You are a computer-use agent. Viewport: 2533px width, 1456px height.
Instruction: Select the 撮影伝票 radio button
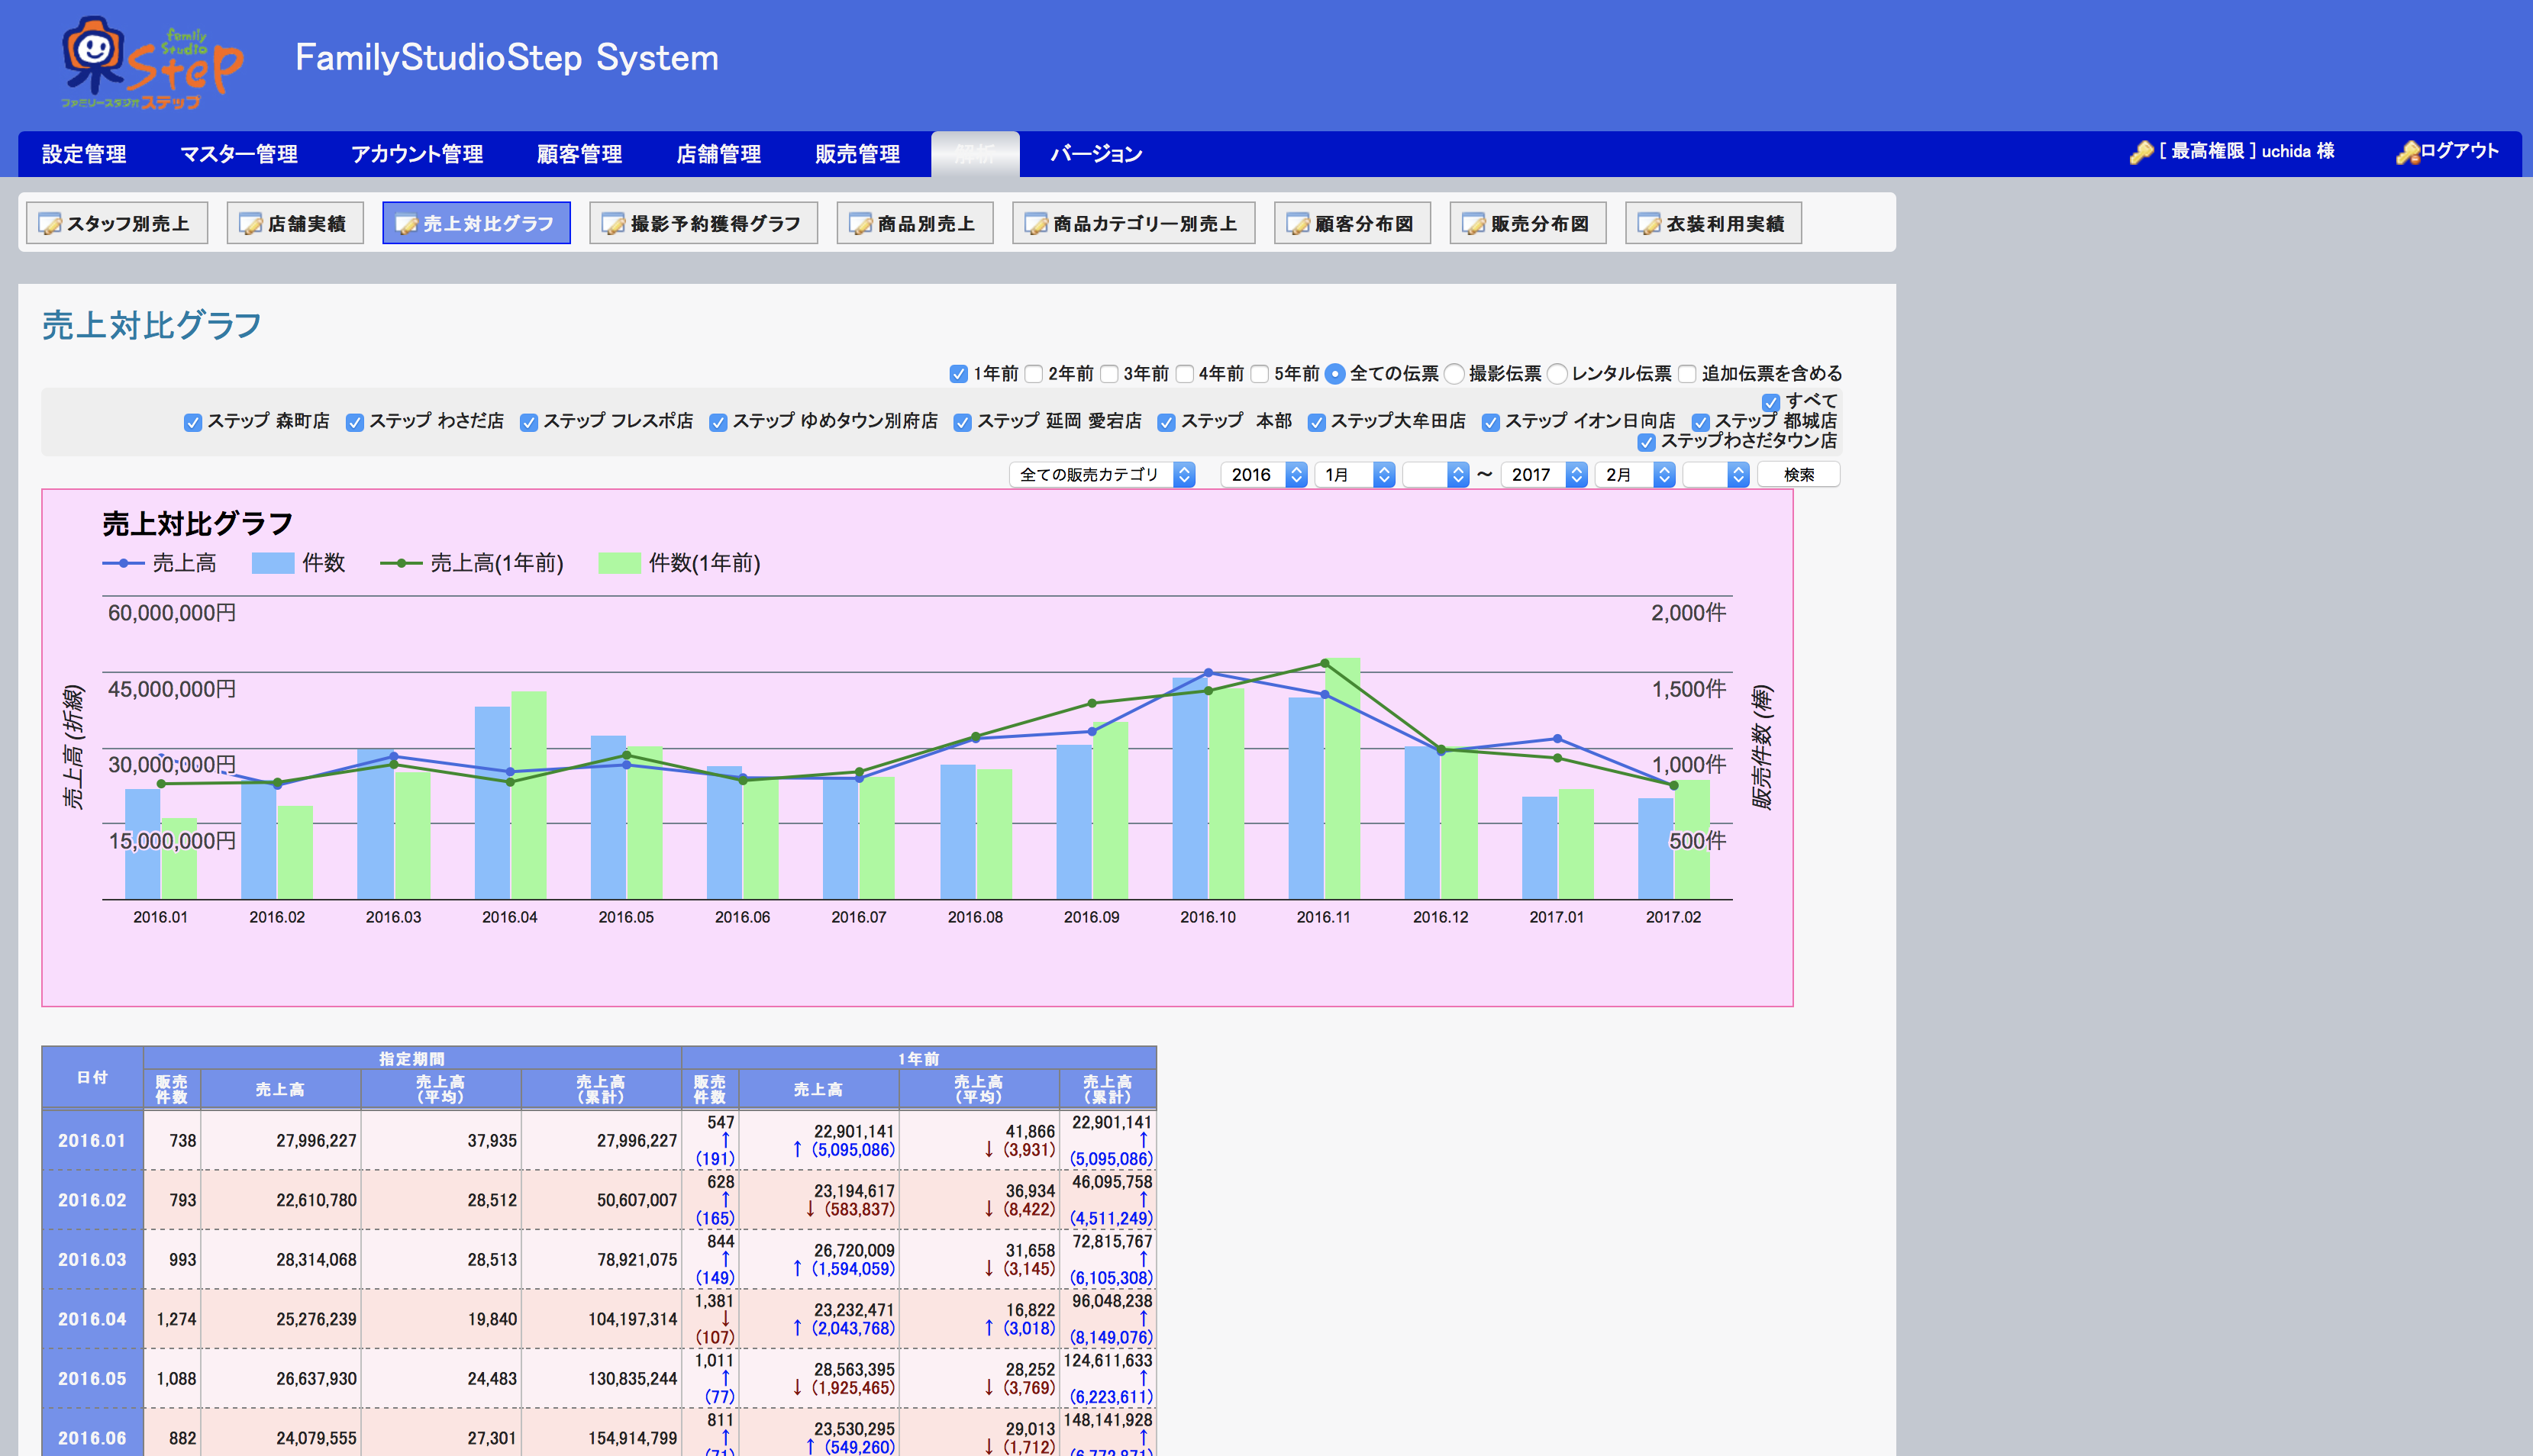tap(1454, 374)
